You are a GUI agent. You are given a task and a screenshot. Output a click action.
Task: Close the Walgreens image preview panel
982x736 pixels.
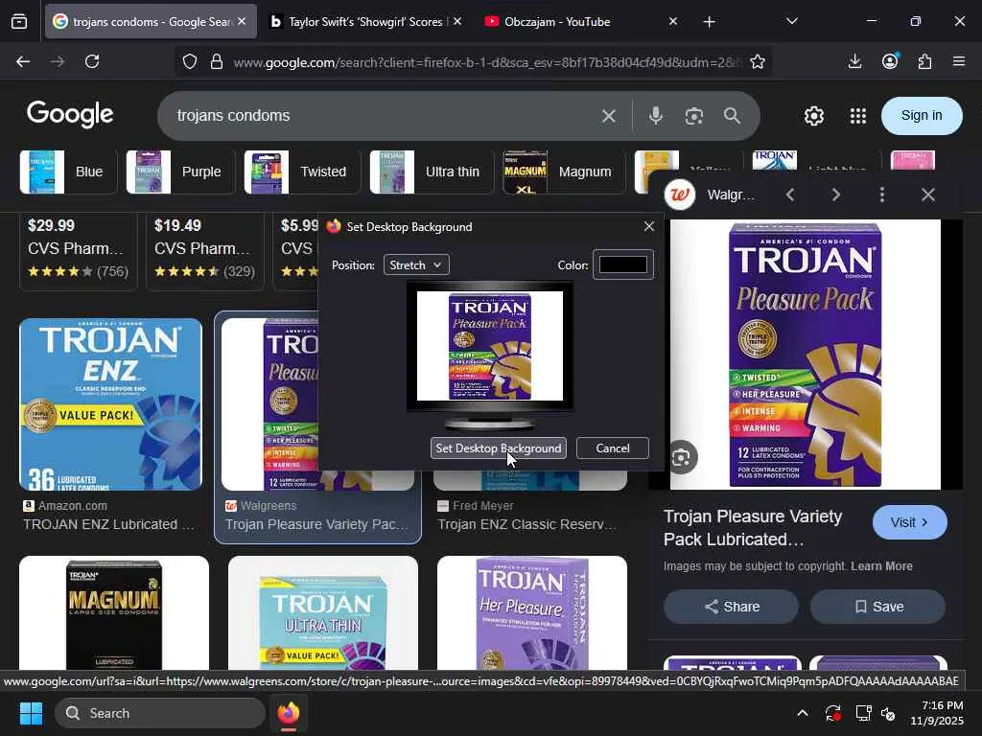point(928,195)
